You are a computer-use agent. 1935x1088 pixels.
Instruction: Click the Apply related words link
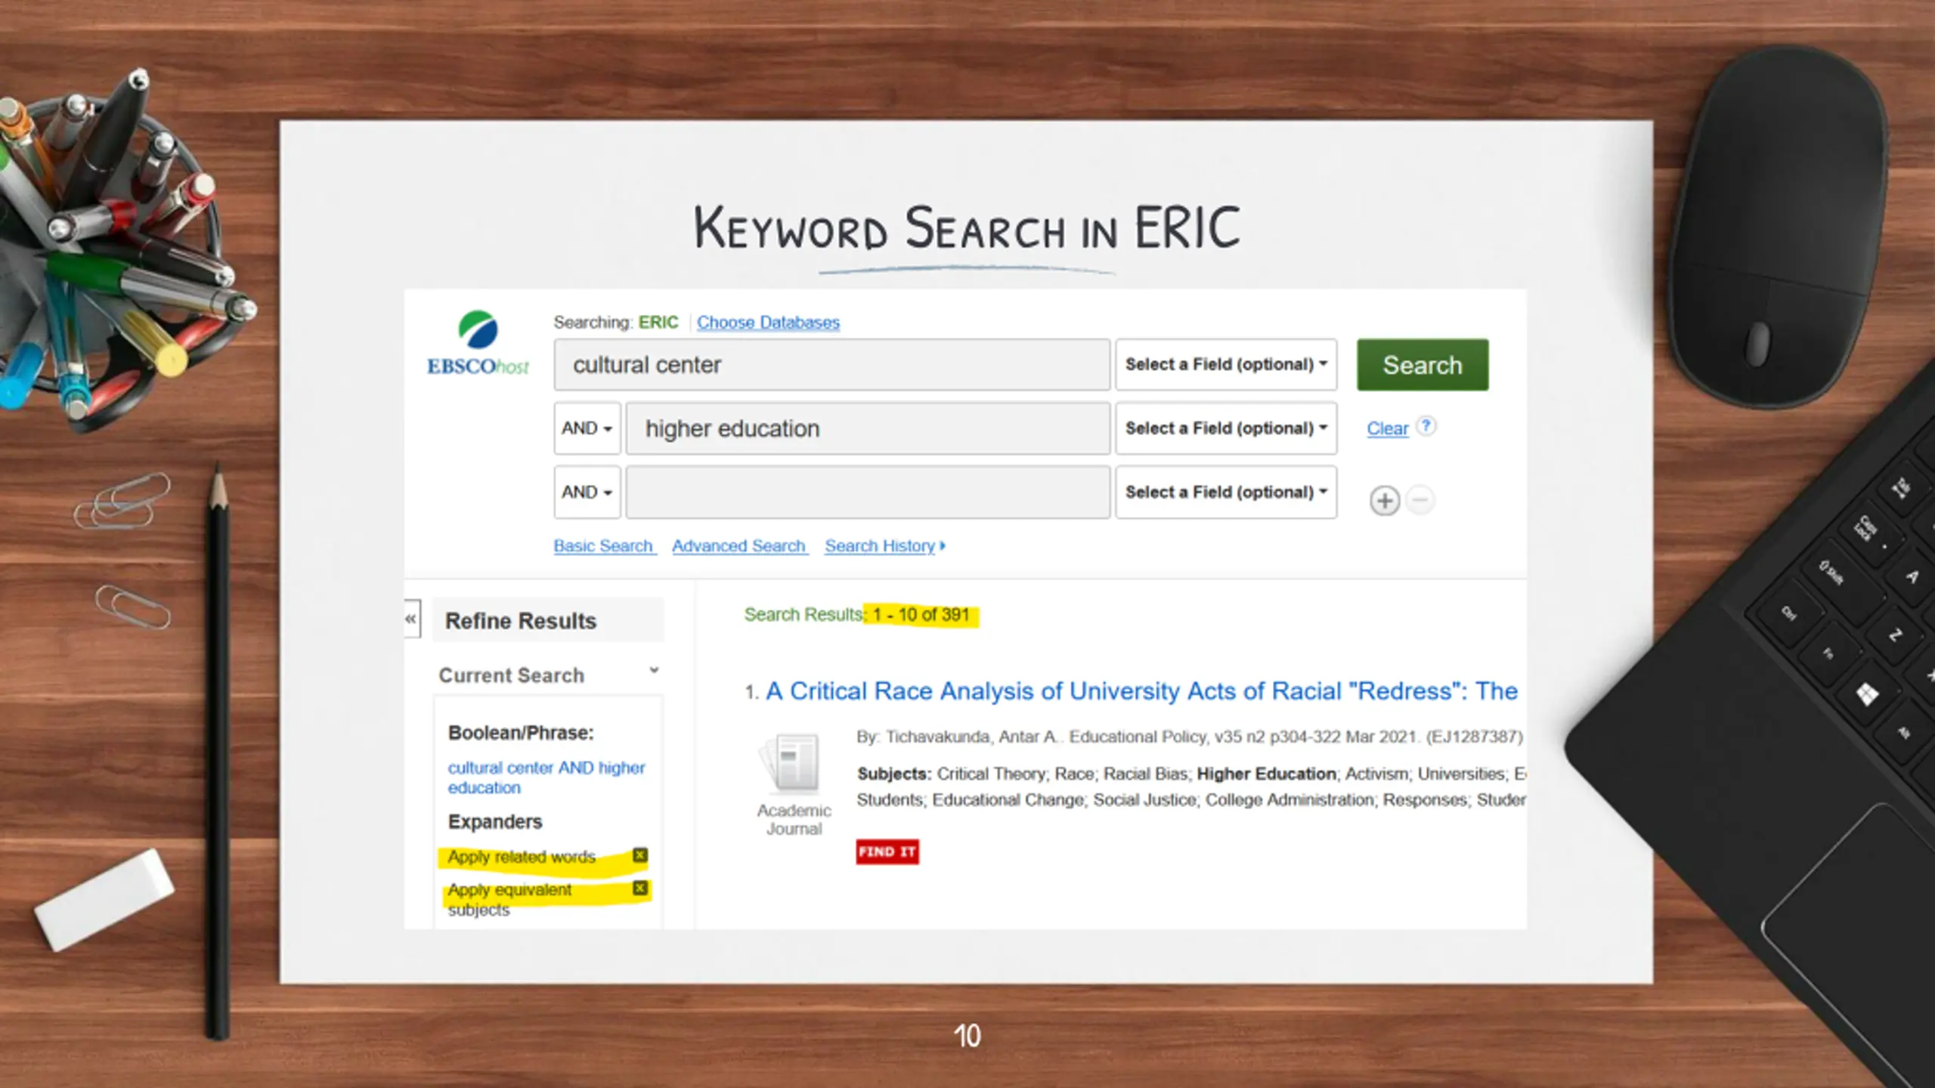(522, 857)
